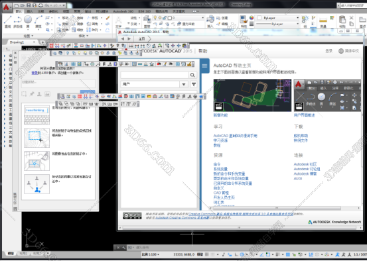Open the layer name dropdown in ribbon
The image size is (367, 261).
[x=202, y=18]
